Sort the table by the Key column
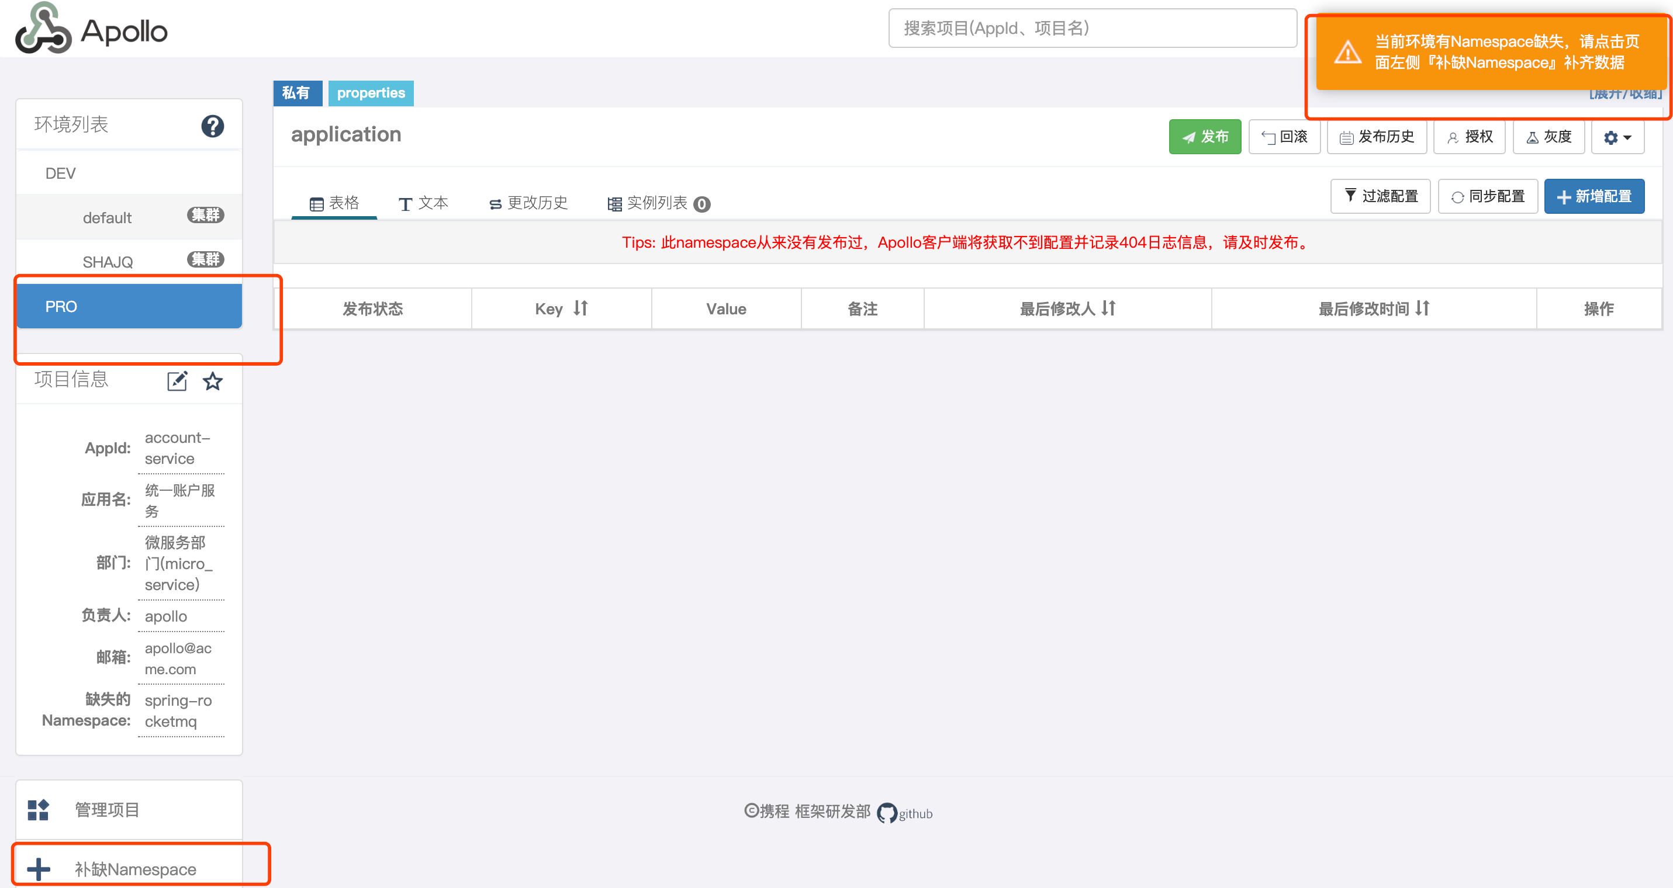 click(x=580, y=308)
